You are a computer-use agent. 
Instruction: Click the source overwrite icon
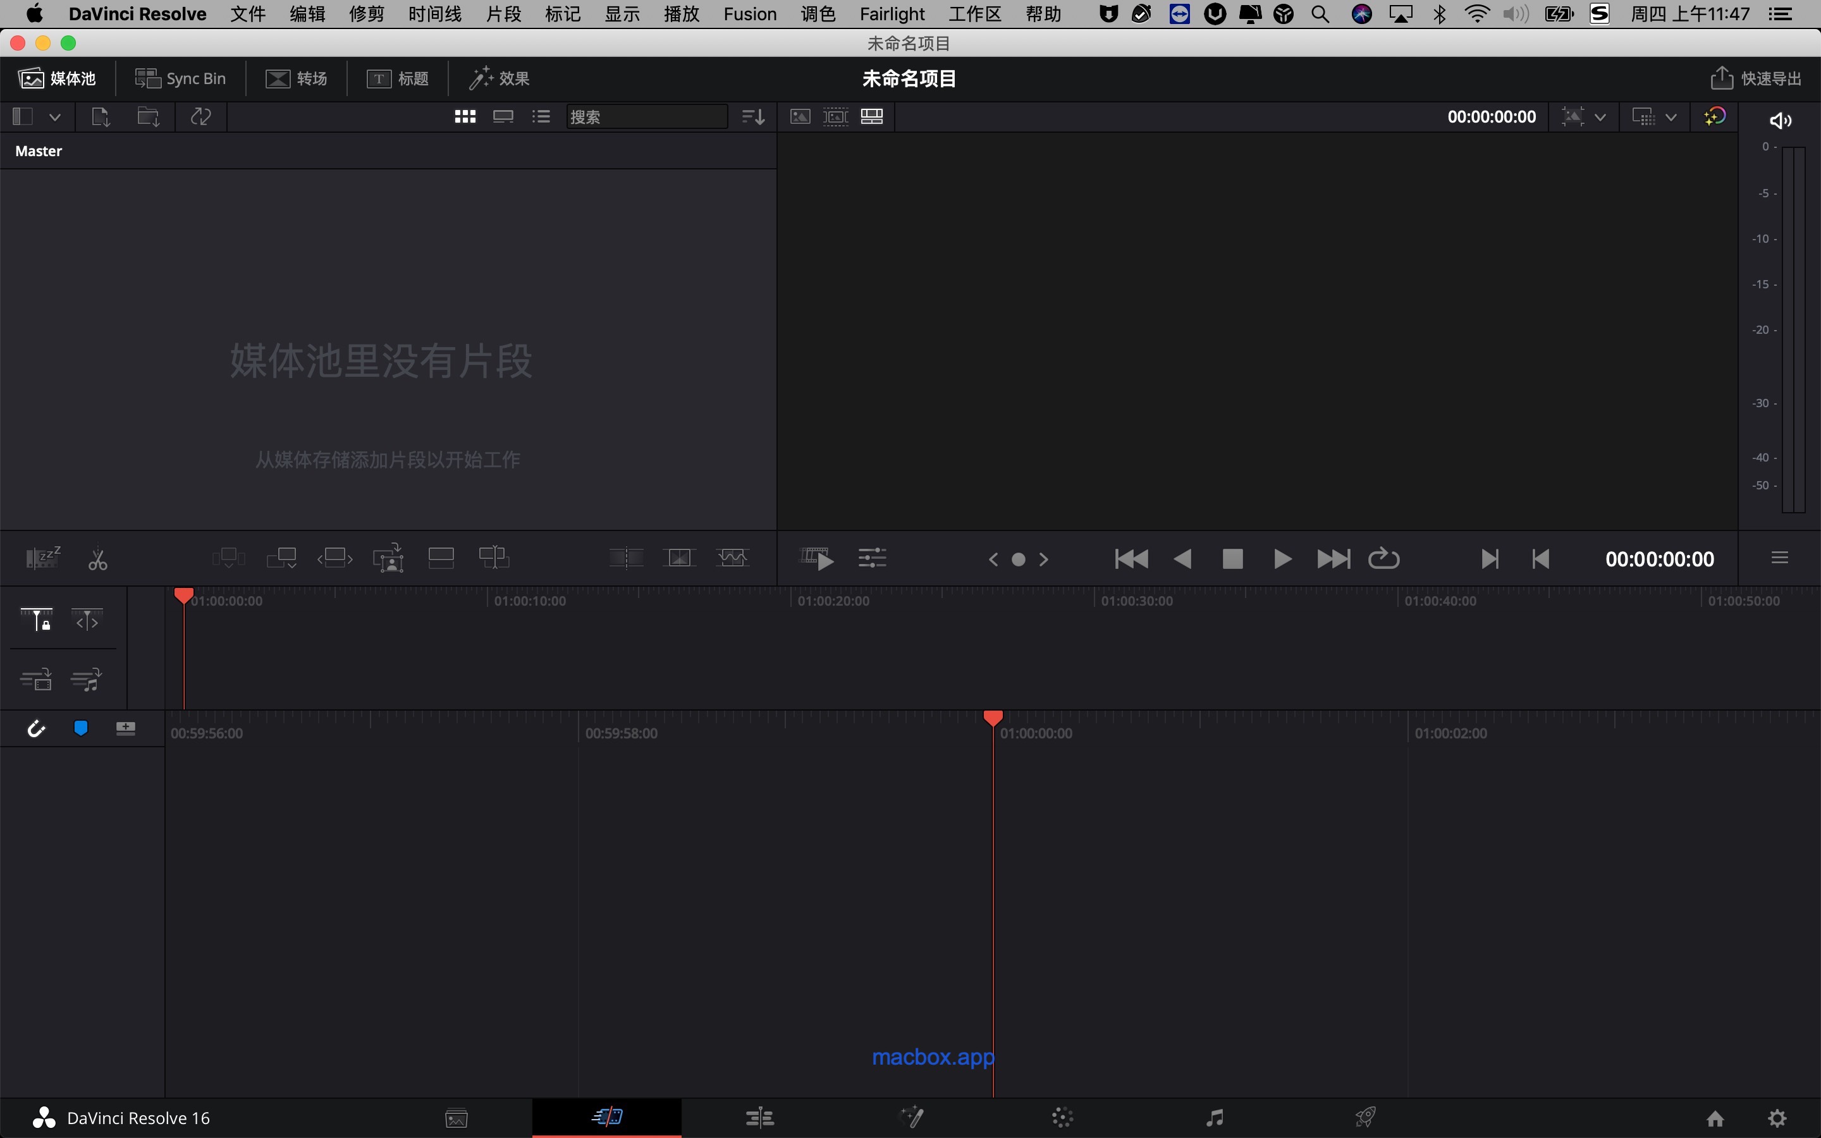pos(494,558)
